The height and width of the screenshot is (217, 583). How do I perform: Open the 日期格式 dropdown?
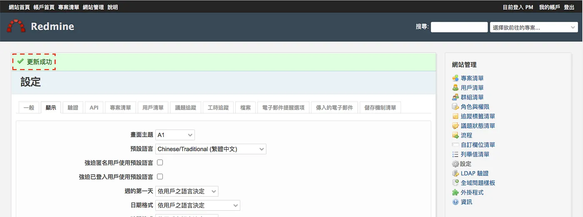(x=198, y=205)
